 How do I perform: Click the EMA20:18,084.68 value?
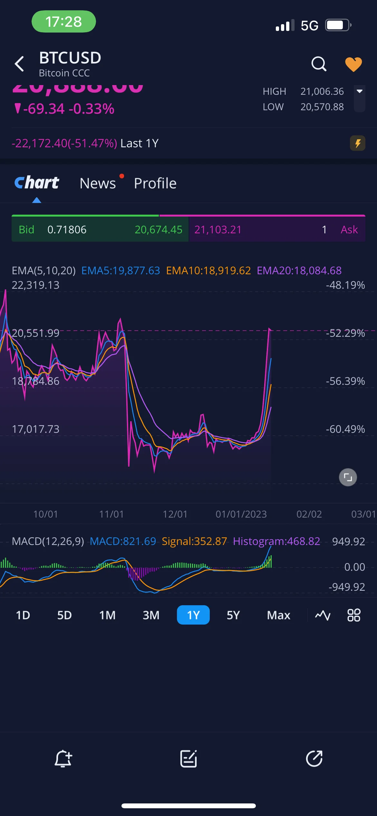[x=299, y=270]
